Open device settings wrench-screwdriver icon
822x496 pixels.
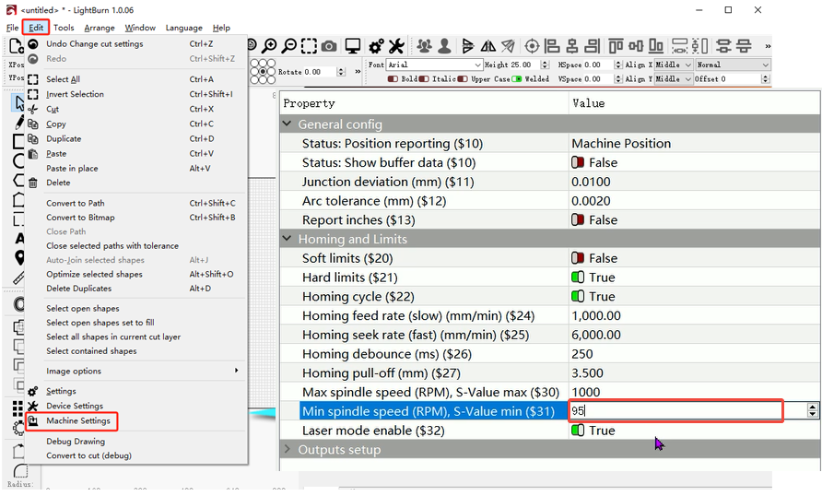396,46
